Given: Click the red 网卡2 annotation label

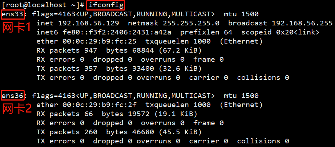Looking at the screenshot, I should tap(17, 109).
